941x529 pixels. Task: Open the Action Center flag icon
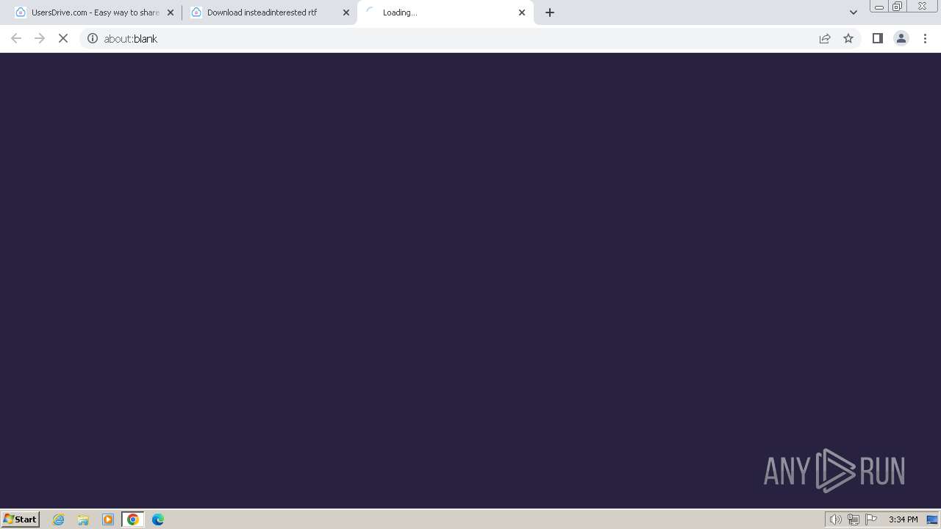tap(871, 519)
